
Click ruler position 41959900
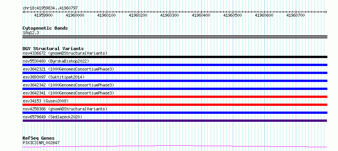pyautogui.click(x=44, y=15)
